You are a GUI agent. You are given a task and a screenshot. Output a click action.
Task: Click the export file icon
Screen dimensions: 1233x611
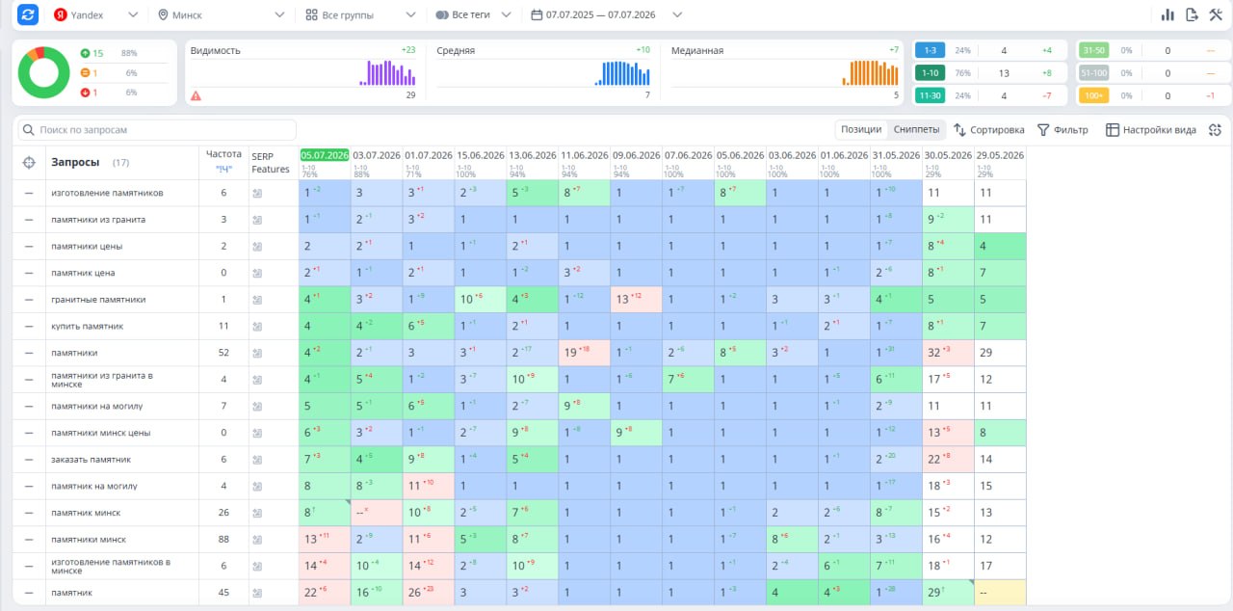(1192, 15)
